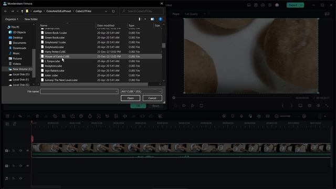Hide the video track containing the clip

click(28, 151)
